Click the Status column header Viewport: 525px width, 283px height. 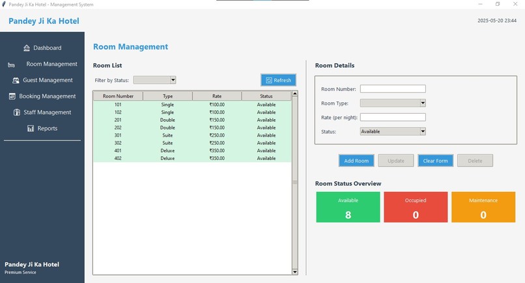[266, 96]
